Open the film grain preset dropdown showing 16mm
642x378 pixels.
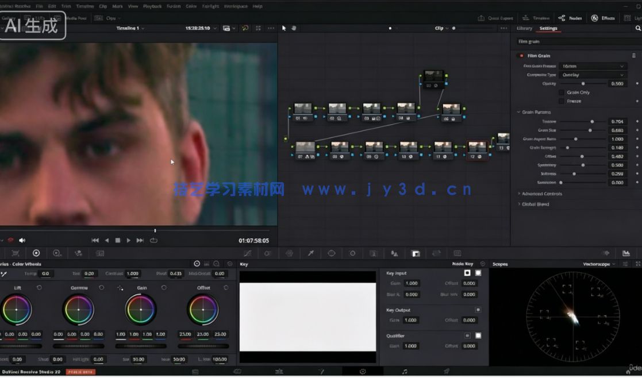click(x=593, y=67)
